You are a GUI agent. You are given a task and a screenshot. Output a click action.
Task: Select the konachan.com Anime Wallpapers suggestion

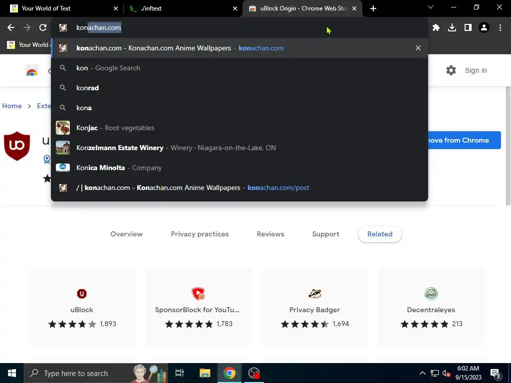(240, 48)
